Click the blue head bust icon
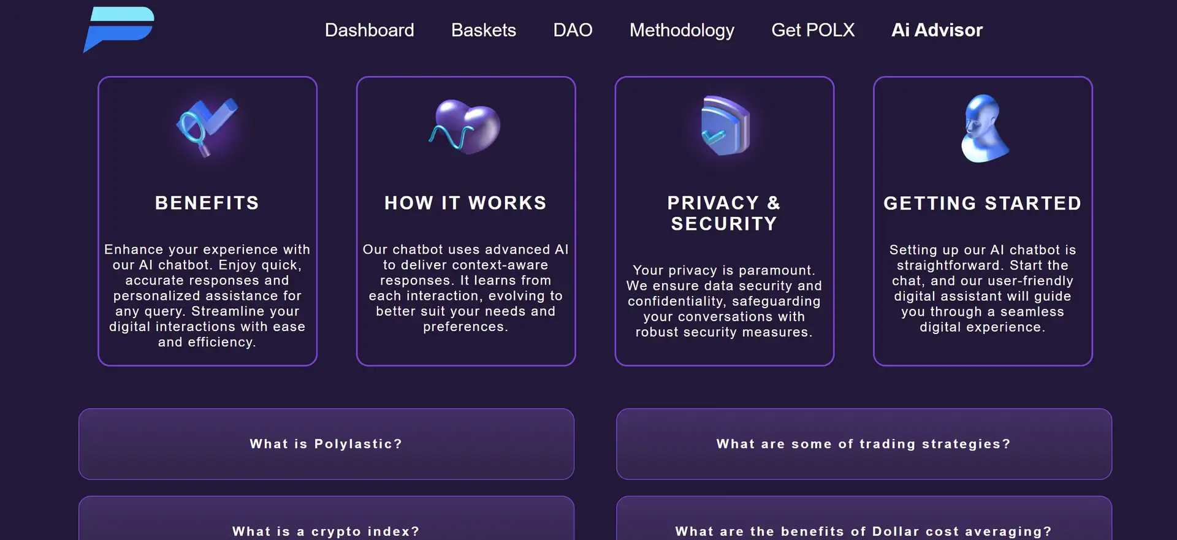 click(x=983, y=128)
